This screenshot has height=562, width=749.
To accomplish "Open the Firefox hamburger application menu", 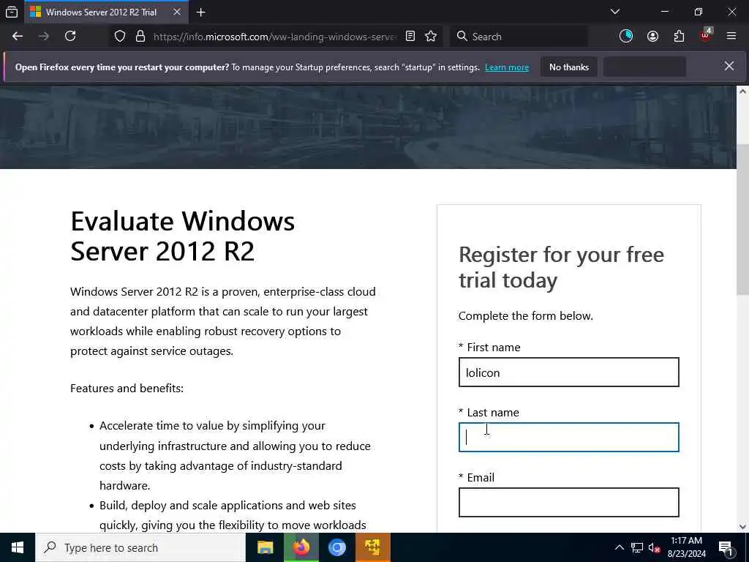I will (731, 37).
